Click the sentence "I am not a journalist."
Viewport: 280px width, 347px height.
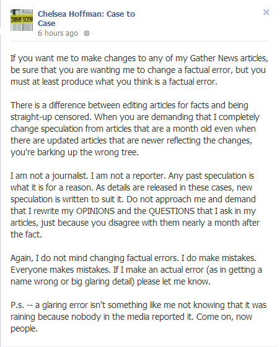[x=49, y=176]
